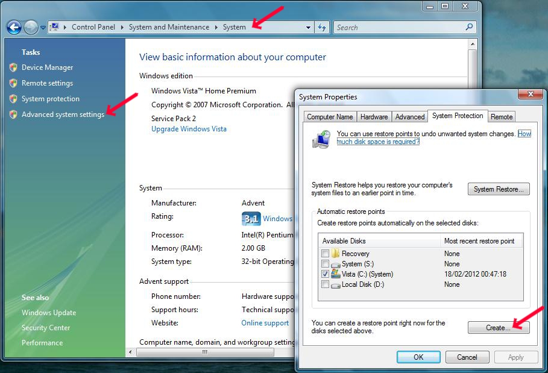Close the System Properties dialog

point(531,94)
